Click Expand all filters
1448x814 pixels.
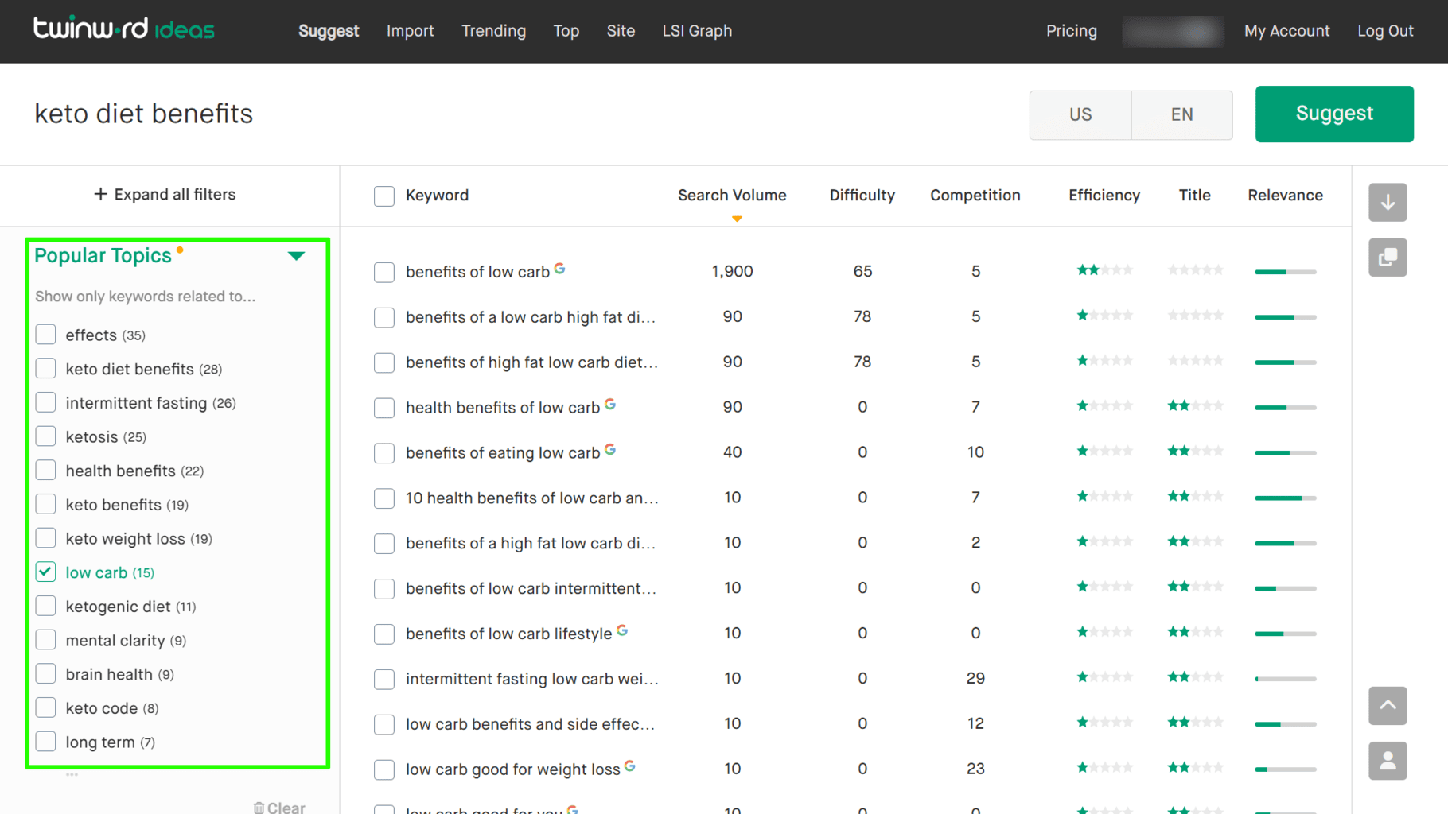(165, 194)
